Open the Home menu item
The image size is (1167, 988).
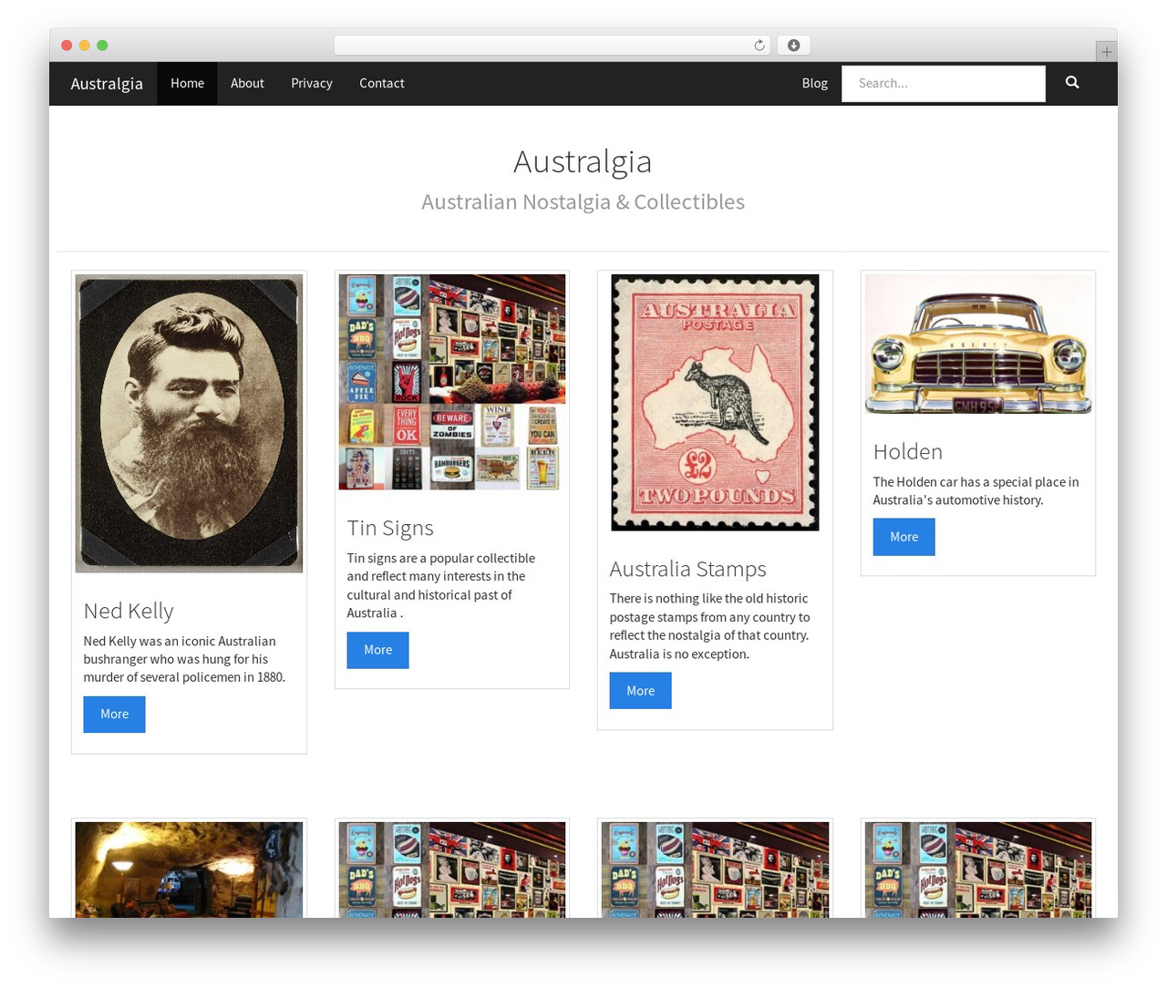pyautogui.click(x=187, y=83)
